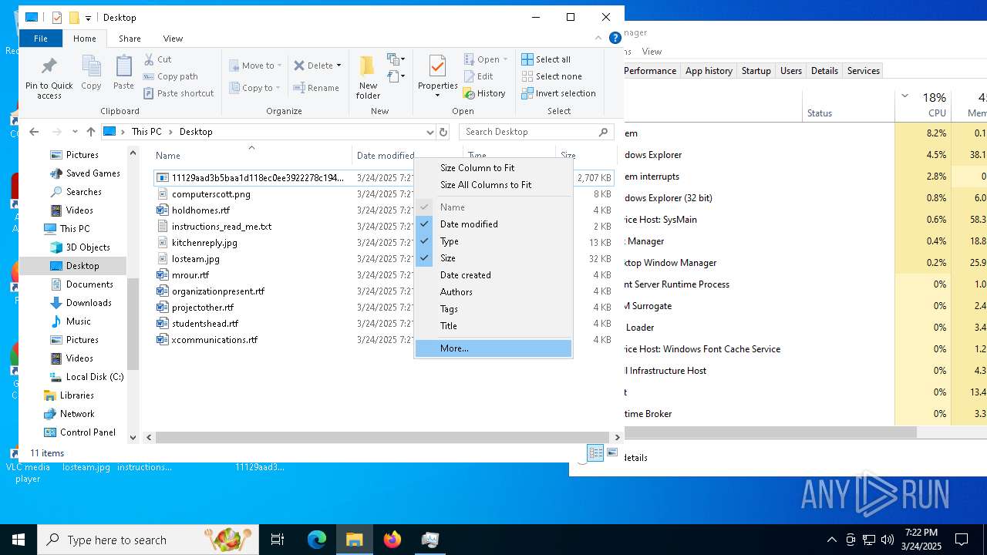
Task: Click the Type here to search box
Action: (148, 540)
